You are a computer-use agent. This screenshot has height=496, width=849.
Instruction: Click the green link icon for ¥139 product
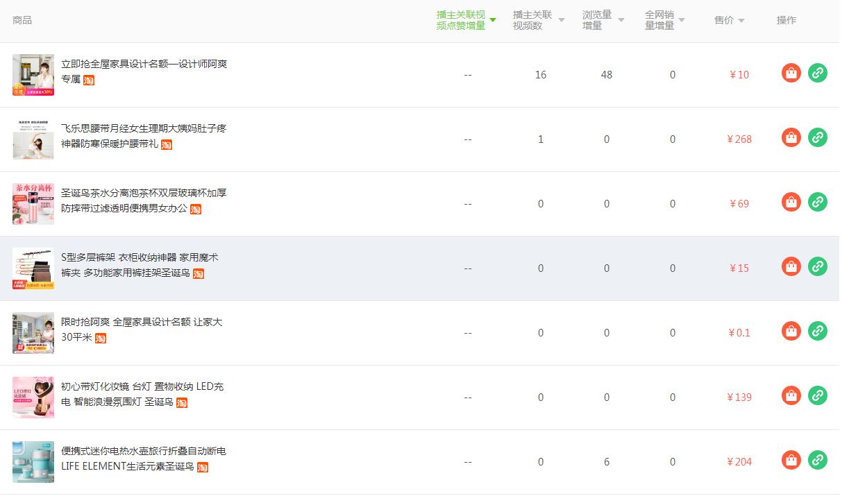(x=817, y=395)
